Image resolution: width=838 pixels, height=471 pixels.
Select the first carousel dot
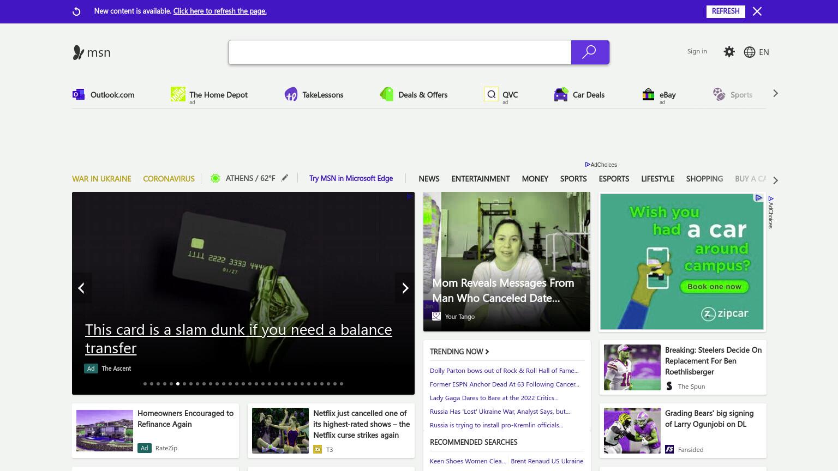tap(145, 384)
